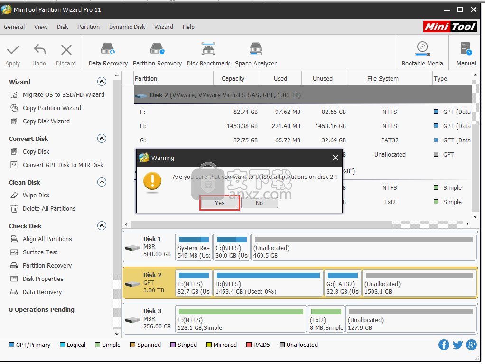Select H:(NTFS) block on Disk 2 map

coord(268,283)
